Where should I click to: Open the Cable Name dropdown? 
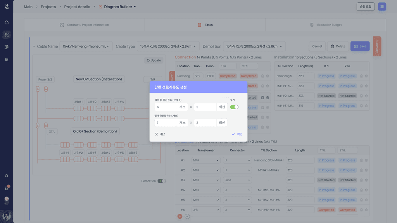[86, 46]
